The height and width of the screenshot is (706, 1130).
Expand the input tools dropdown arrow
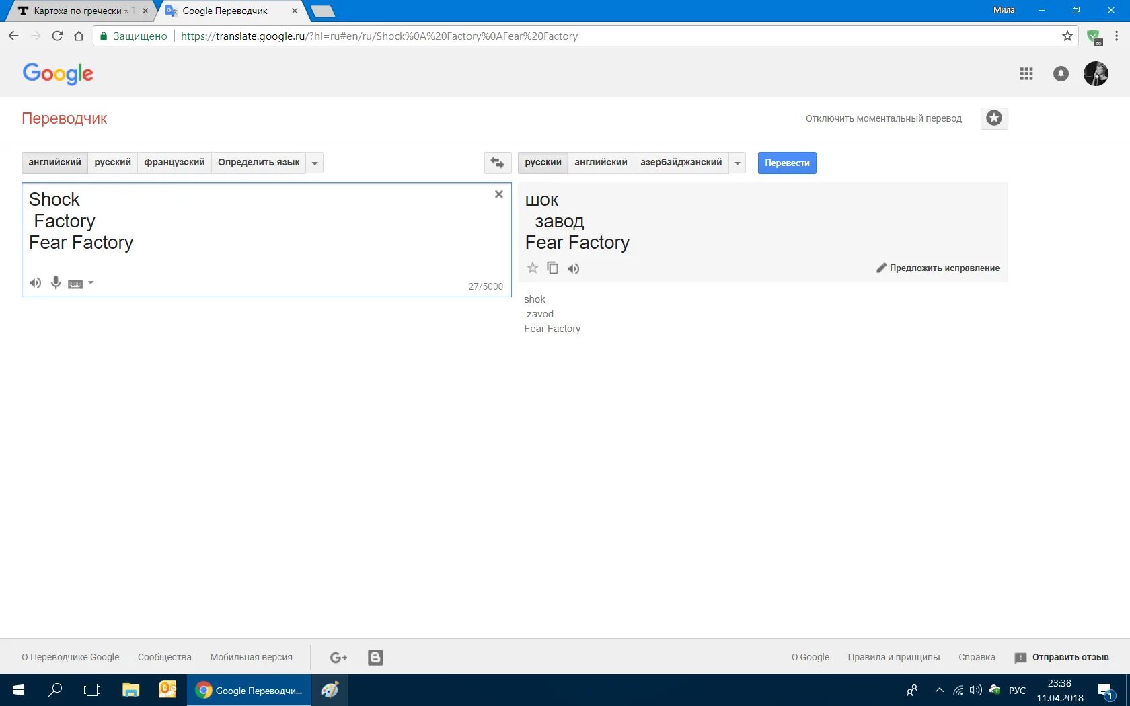(91, 283)
